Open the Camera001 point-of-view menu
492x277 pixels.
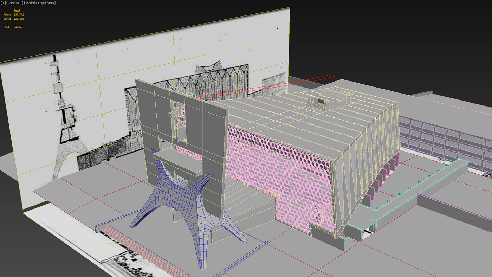14,3
